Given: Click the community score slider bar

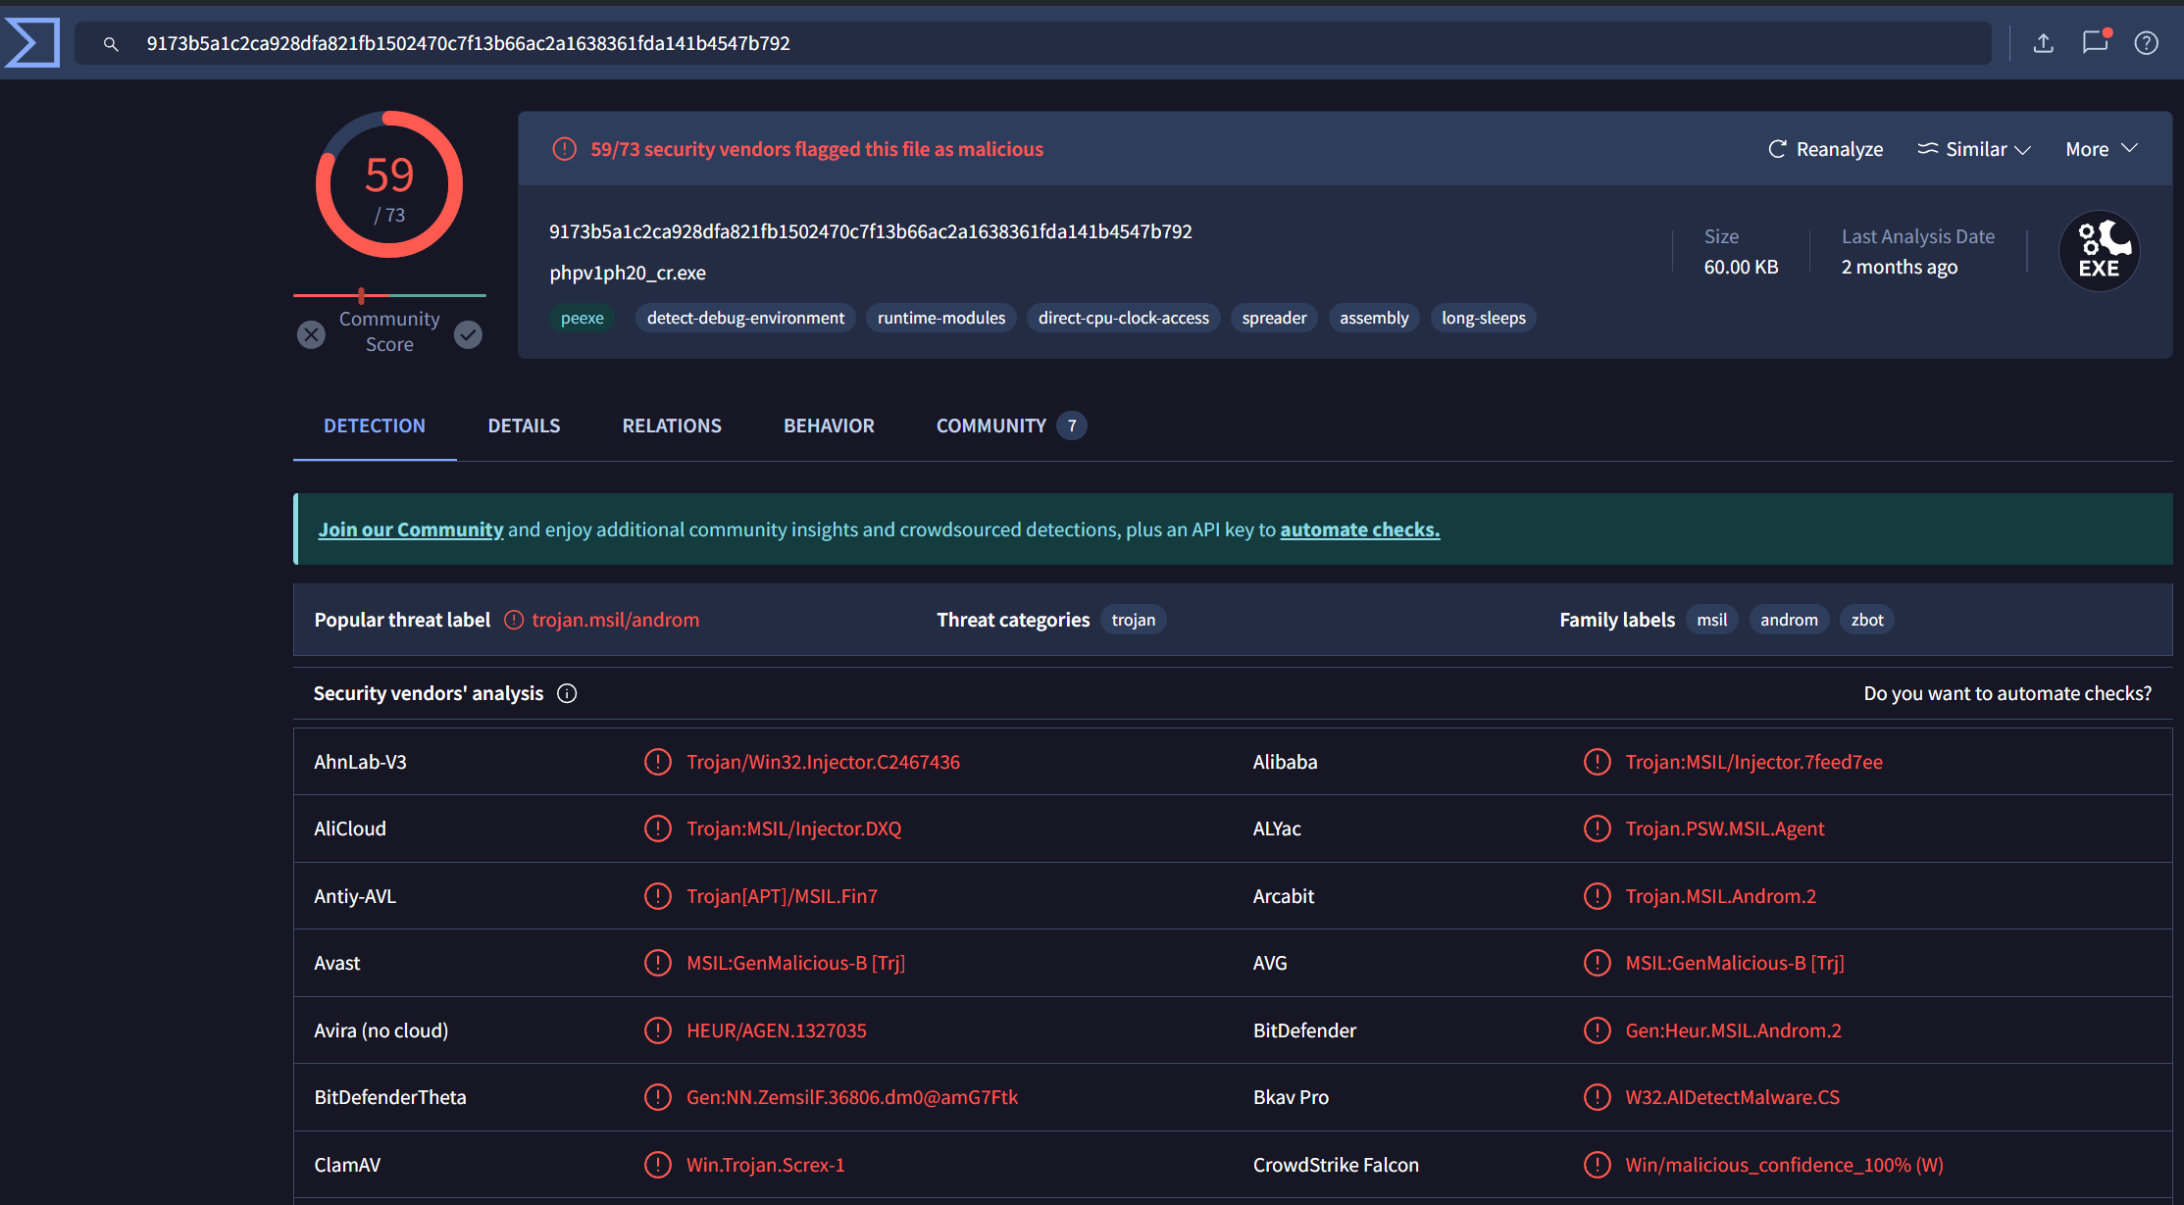Looking at the screenshot, I should click(389, 295).
